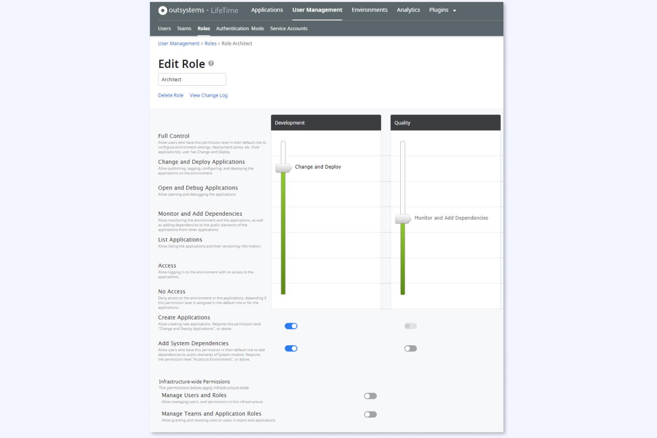
Task: Turn off Add System Dependencies for Development
Action: coord(291,348)
